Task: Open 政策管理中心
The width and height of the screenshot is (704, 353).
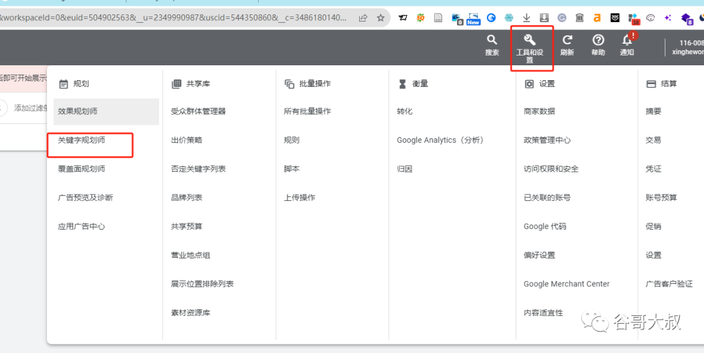Action: point(548,140)
